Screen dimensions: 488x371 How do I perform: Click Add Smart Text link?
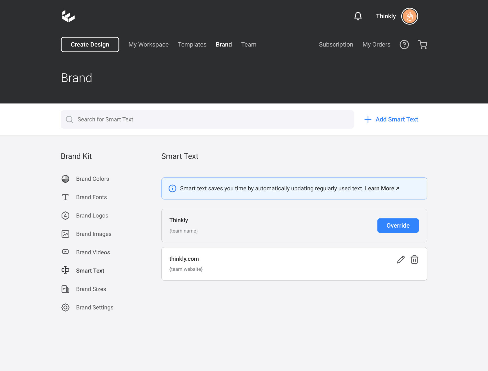pos(397,119)
